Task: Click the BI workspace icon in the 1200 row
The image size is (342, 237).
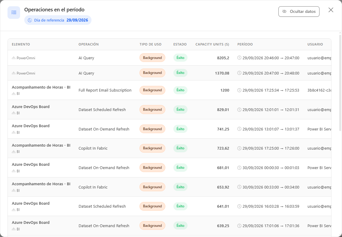Action: point(14,94)
